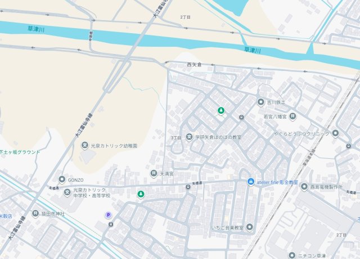Select the 西島電機製作所 marker icon
The width and height of the screenshot is (360, 259).
pyautogui.click(x=304, y=187)
